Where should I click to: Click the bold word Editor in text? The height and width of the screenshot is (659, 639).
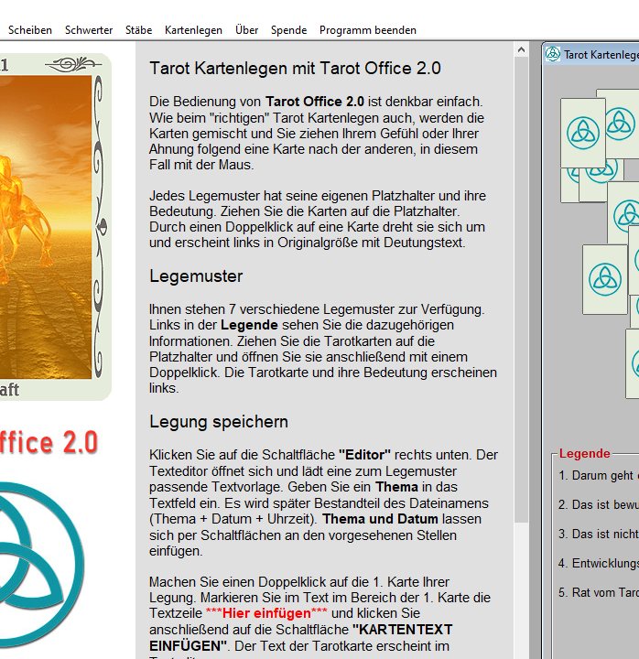[365, 455]
